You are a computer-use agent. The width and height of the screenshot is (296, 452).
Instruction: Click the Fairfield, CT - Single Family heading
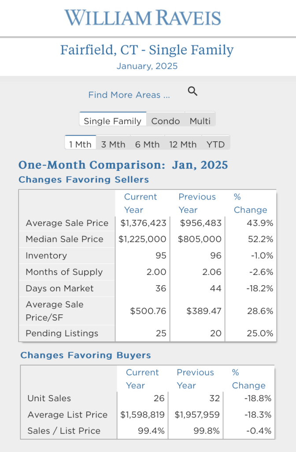(147, 50)
